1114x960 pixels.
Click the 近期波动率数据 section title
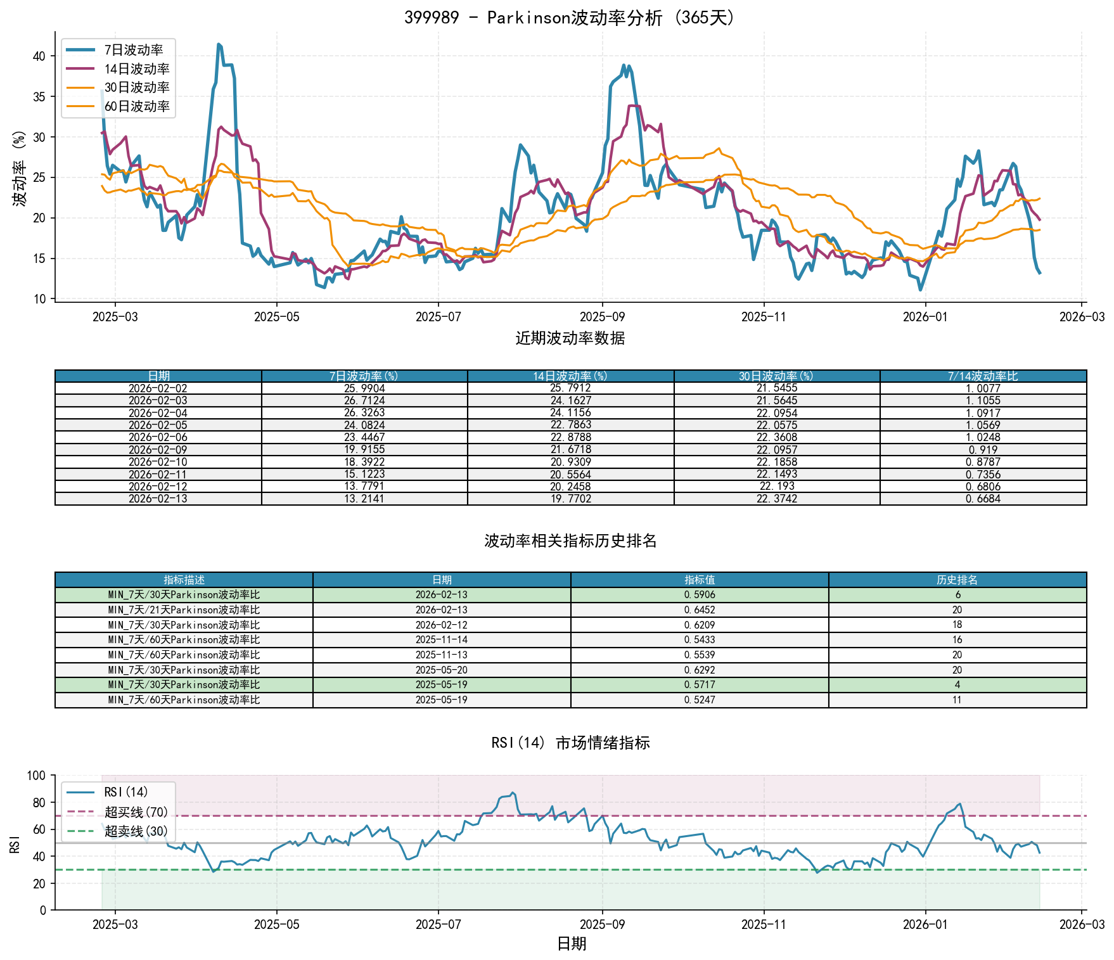point(570,338)
